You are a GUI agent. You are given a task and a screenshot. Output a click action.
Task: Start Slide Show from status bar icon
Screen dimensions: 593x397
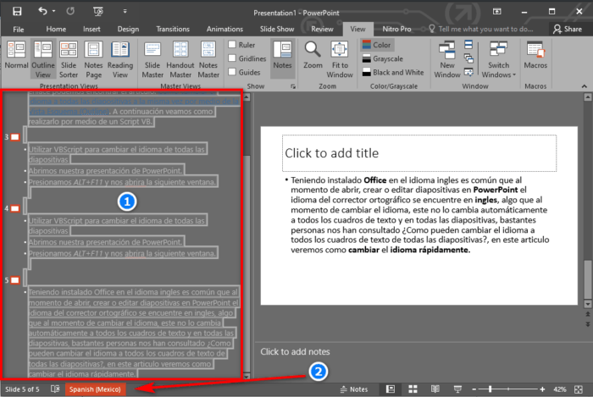click(x=457, y=389)
